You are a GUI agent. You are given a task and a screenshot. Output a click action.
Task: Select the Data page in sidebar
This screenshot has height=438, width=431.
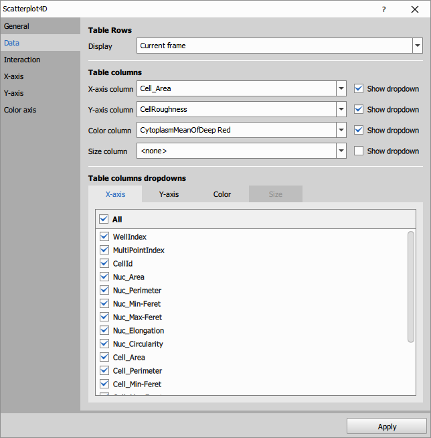40,43
